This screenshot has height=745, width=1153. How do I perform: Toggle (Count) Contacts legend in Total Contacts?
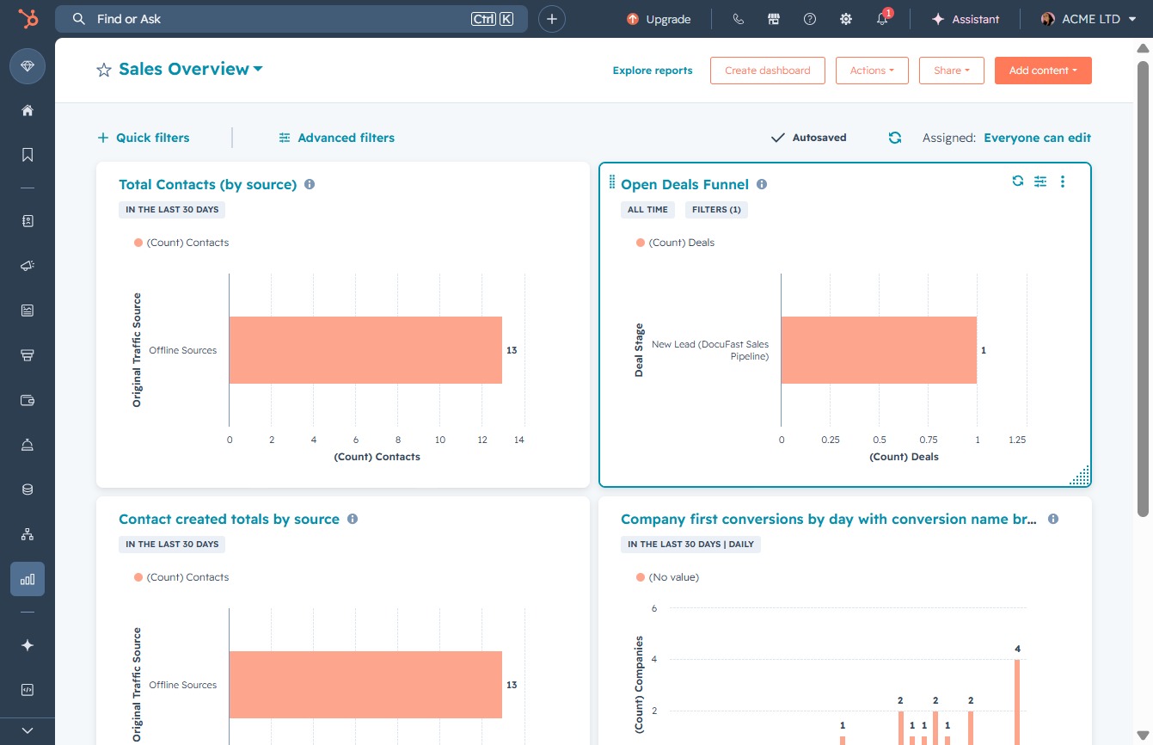pyautogui.click(x=181, y=243)
